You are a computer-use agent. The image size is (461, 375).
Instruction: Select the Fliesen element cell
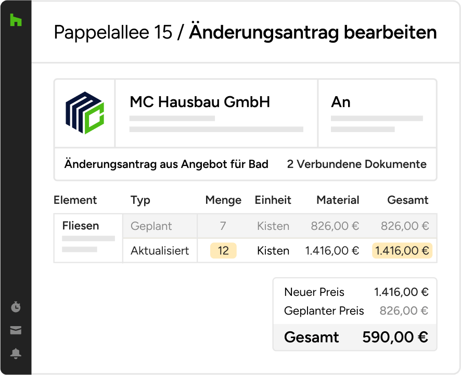click(81, 226)
